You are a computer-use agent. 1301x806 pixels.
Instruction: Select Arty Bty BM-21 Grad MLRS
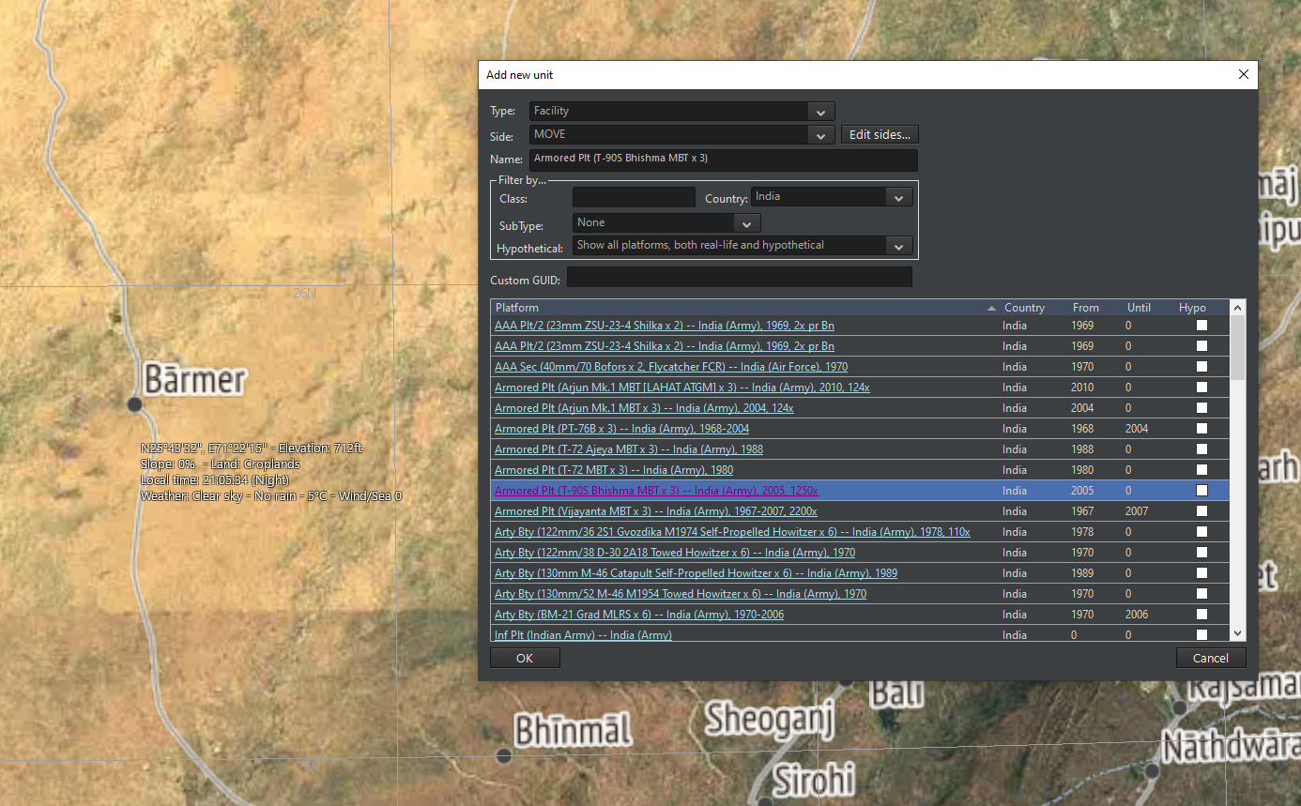click(x=639, y=615)
